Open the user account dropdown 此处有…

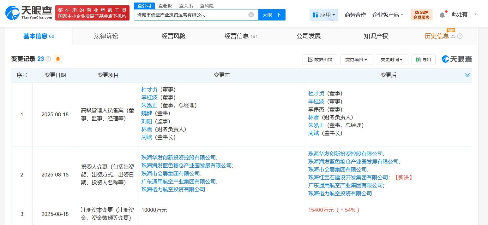[x=464, y=14]
